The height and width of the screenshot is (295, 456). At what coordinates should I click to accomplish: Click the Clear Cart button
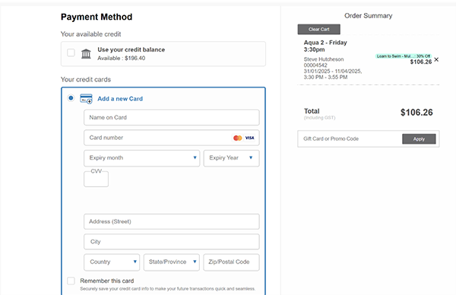pos(318,29)
